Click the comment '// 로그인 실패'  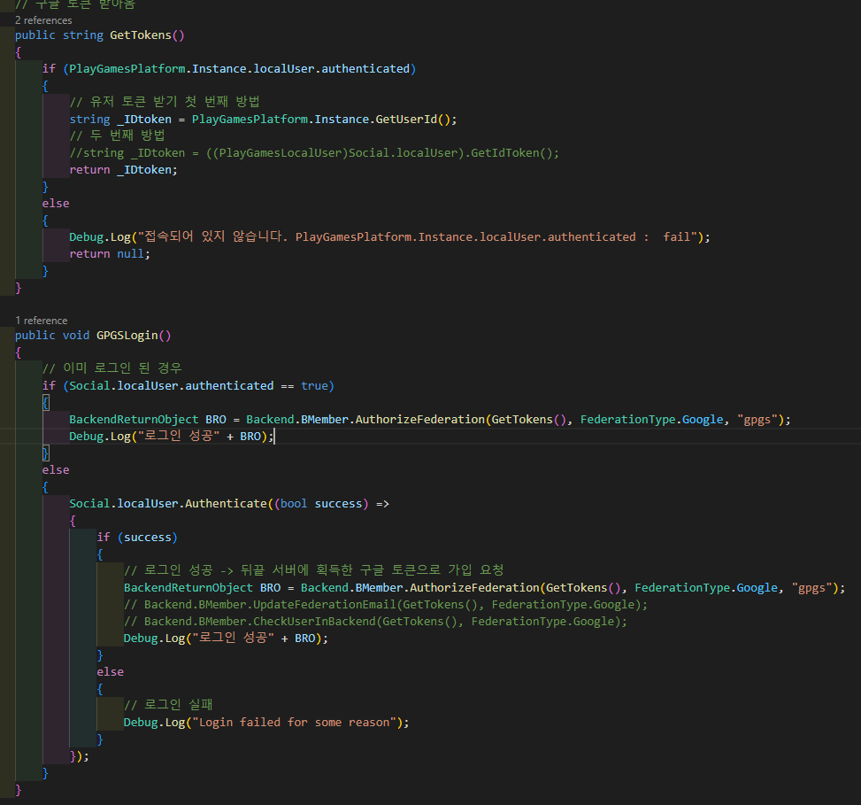tap(168, 705)
